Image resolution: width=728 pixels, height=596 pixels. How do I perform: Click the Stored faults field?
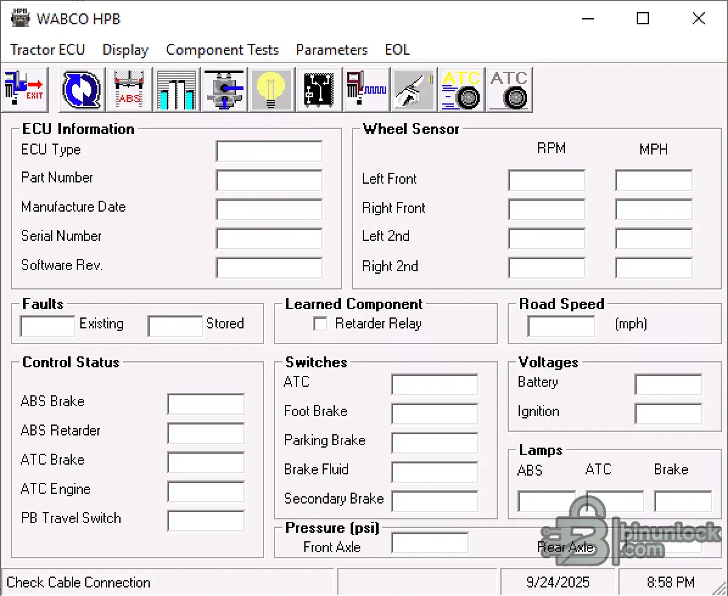pyautogui.click(x=175, y=326)
